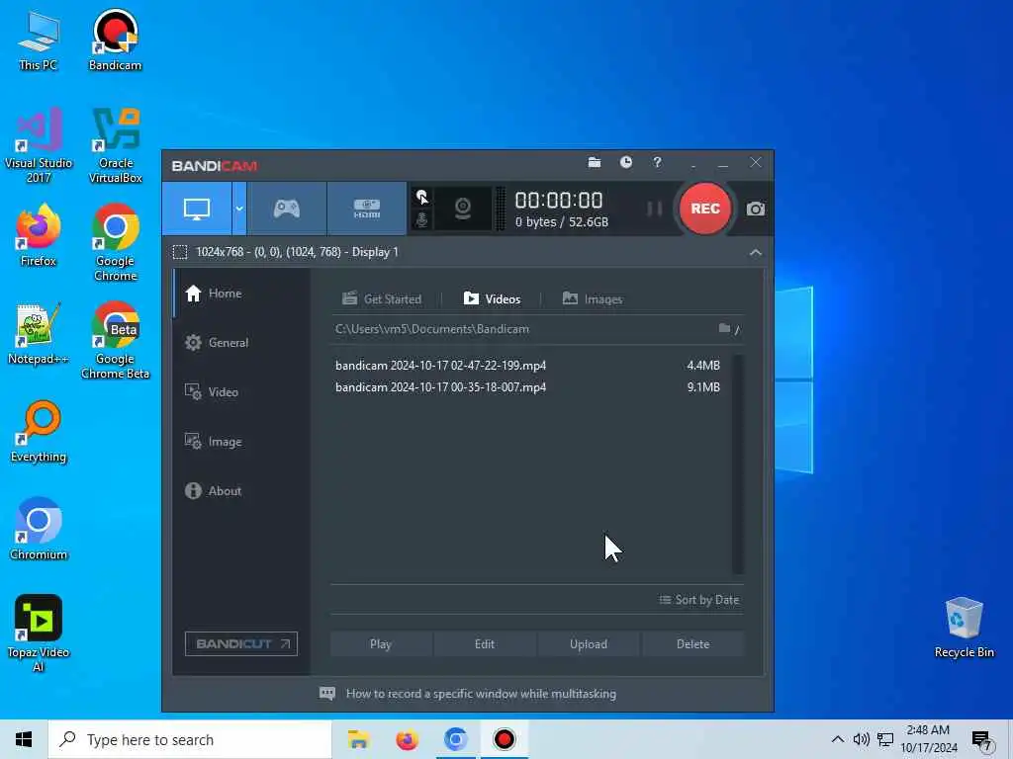Open the Home section in sidebar

[x=241, y=294]
